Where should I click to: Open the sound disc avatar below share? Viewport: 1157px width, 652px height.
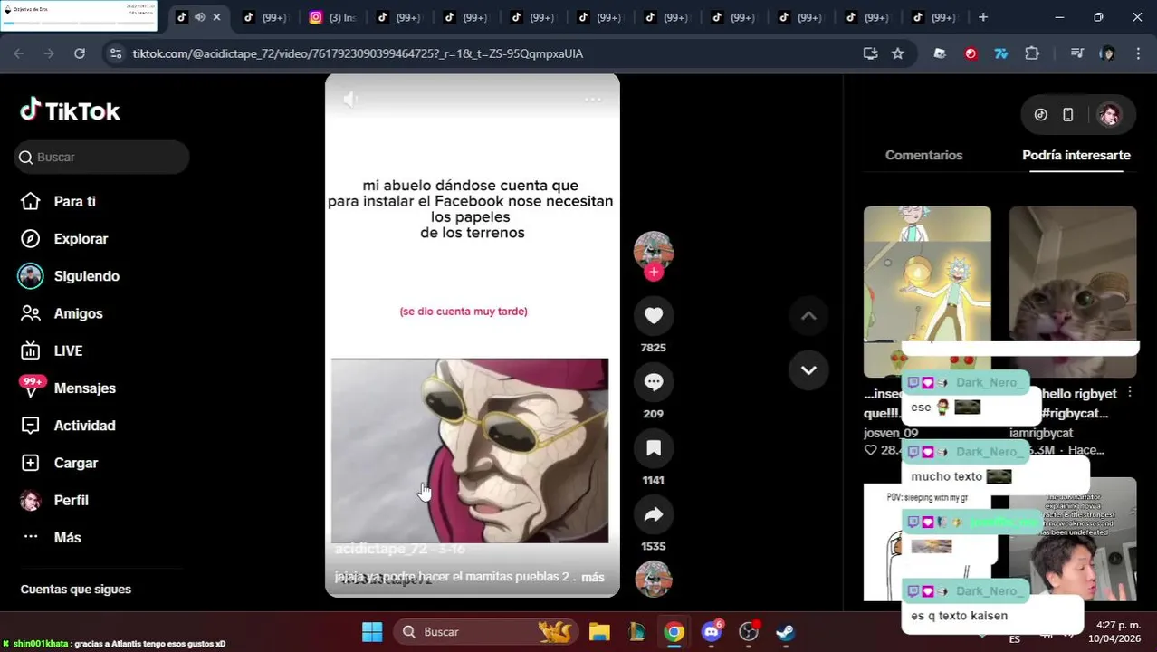click(x=654, y=579)
